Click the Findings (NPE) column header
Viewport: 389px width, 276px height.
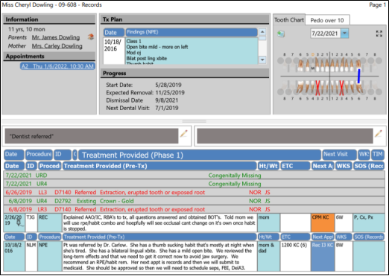[192, 32]
